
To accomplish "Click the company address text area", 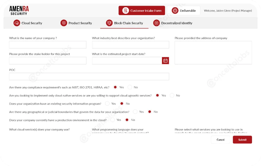I will (213, 53).
